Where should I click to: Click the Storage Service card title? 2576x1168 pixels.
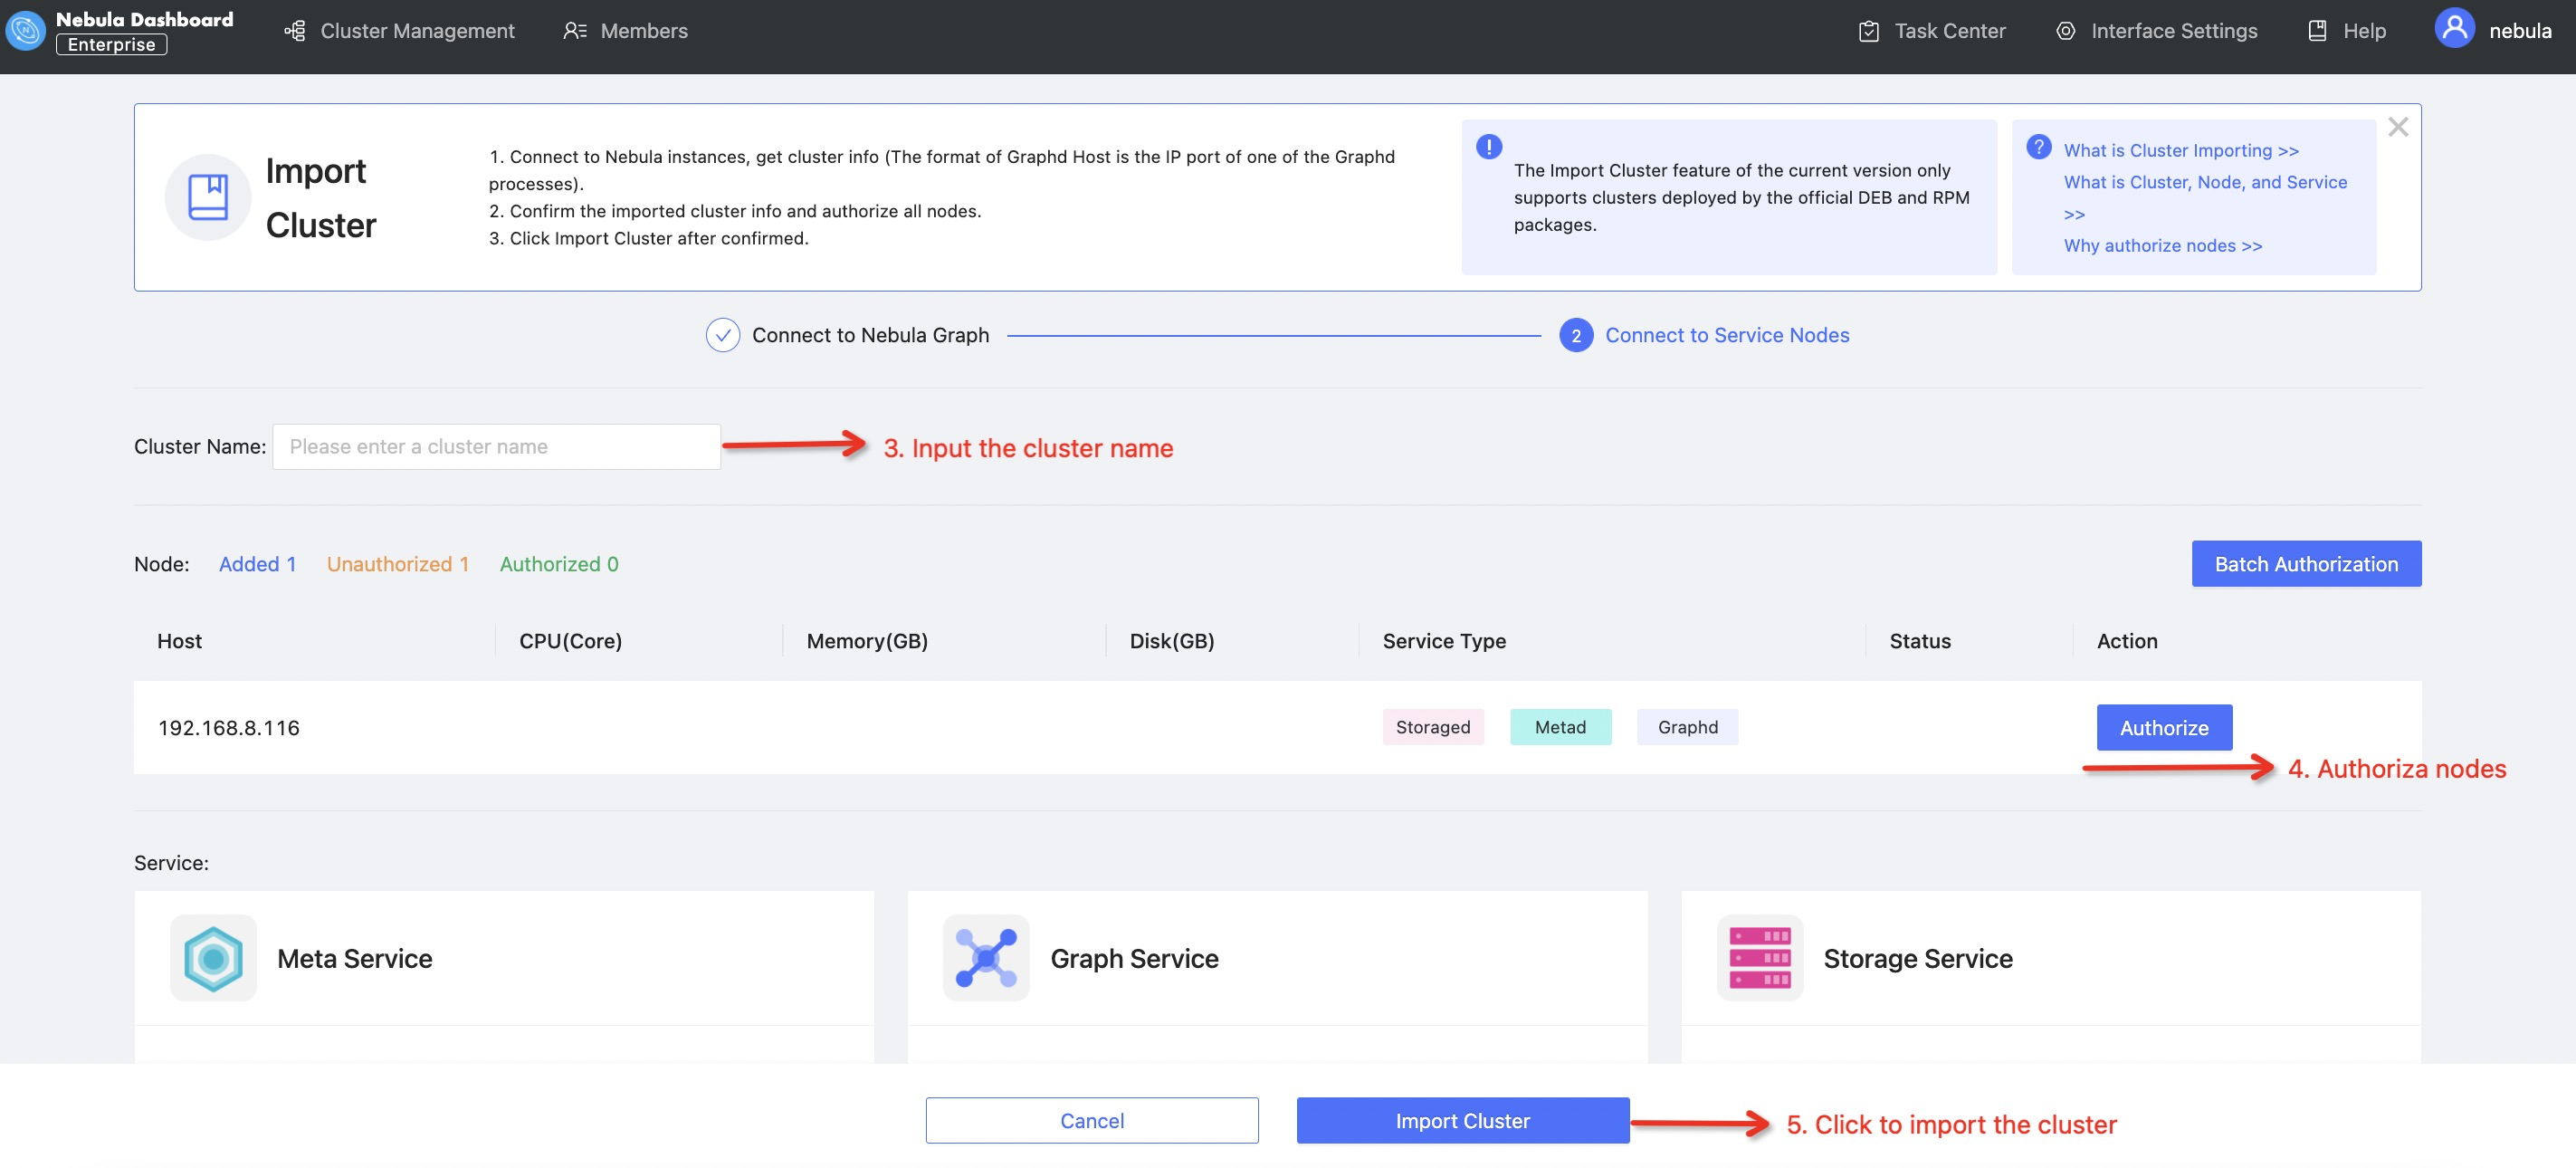click(x=1918, y=958)
